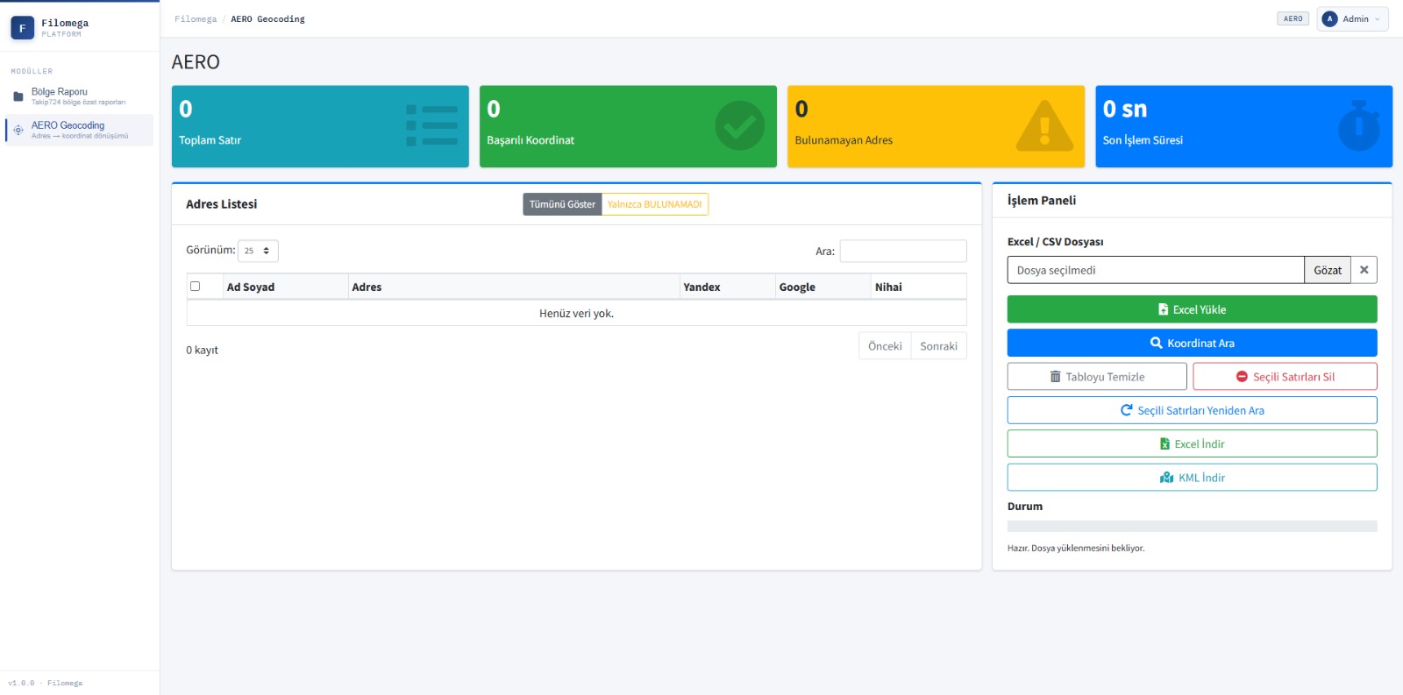Toggle the Yalnızca BULUNAMADI filter
This screenshot has height=695, width=1403.
pos(654,204)
